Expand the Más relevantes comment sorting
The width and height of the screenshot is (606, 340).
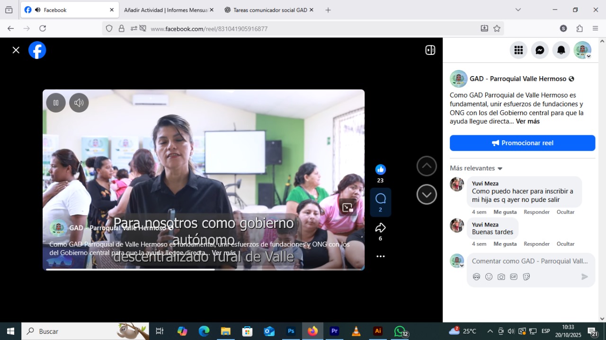click(476, 168)
